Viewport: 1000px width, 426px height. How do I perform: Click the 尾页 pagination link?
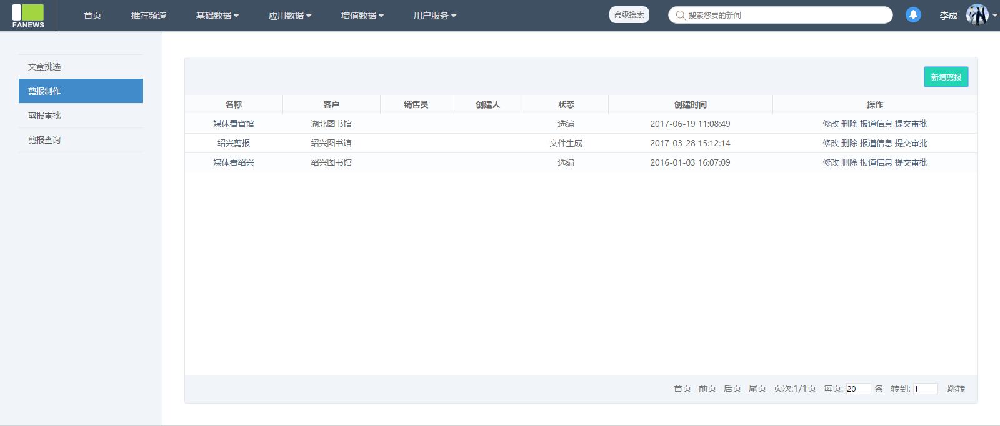[x=757, y=389]
